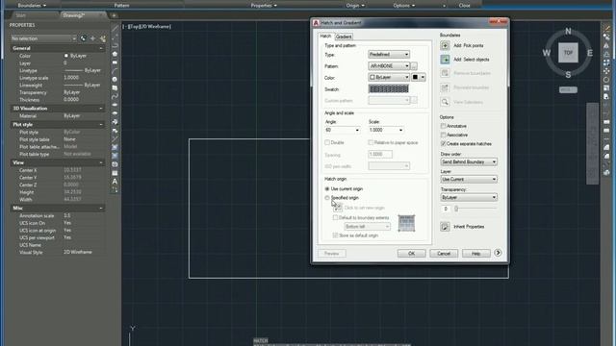The image size is (616, 346).
Task: Expand the dialog with the round arrow
Action: click(498, 253)
